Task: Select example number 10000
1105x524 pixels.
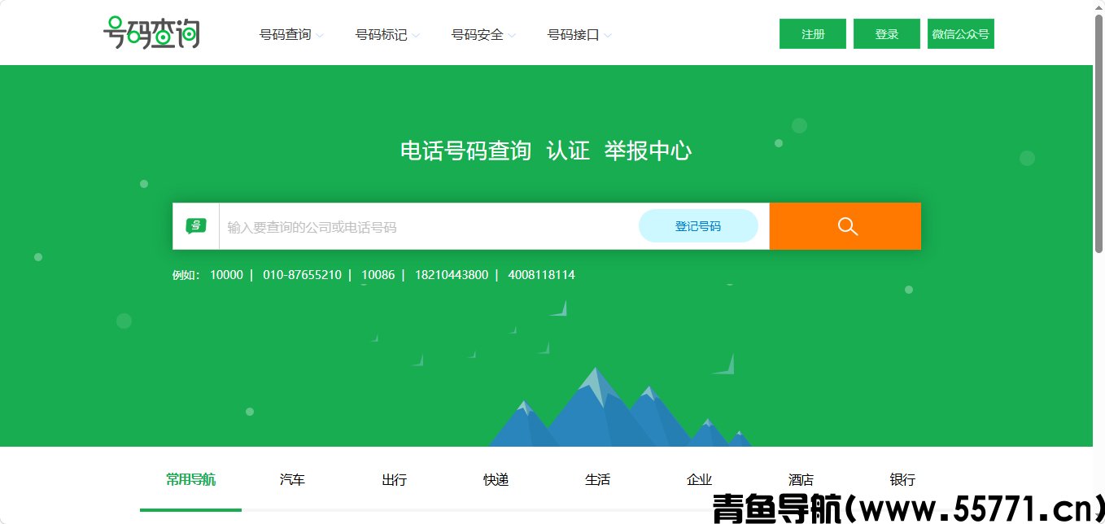Action: coord(226,275)
